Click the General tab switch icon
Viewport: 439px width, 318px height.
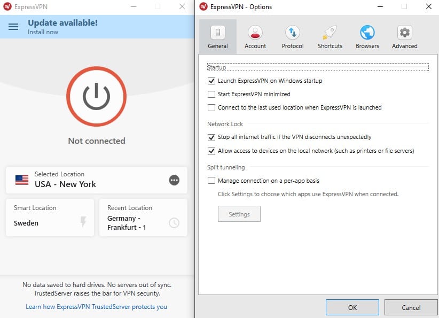[218, 33]
